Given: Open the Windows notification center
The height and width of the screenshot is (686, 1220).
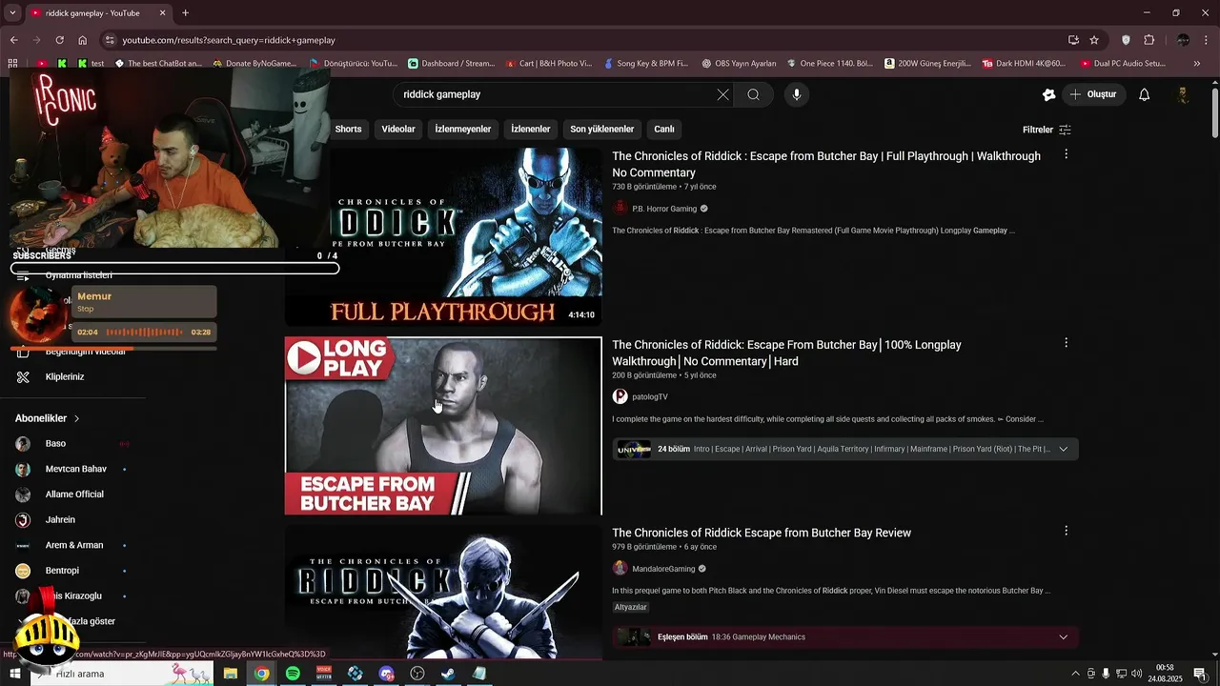Looking at the screenshot, I should 1200,674.
